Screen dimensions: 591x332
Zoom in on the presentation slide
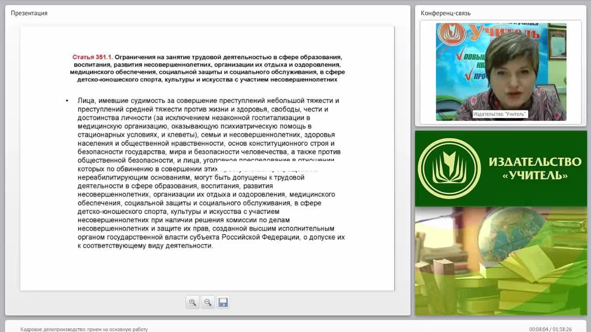point(193,302)
